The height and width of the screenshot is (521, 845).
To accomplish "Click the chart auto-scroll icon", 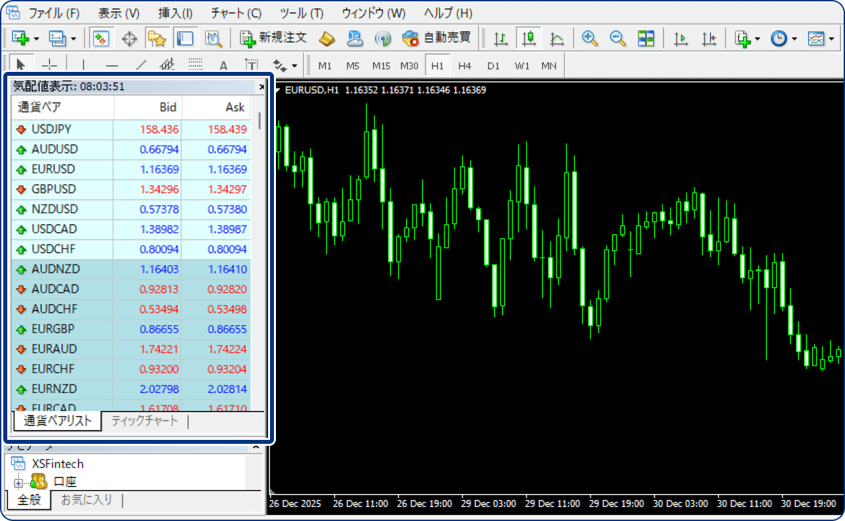I will (681, 38).
